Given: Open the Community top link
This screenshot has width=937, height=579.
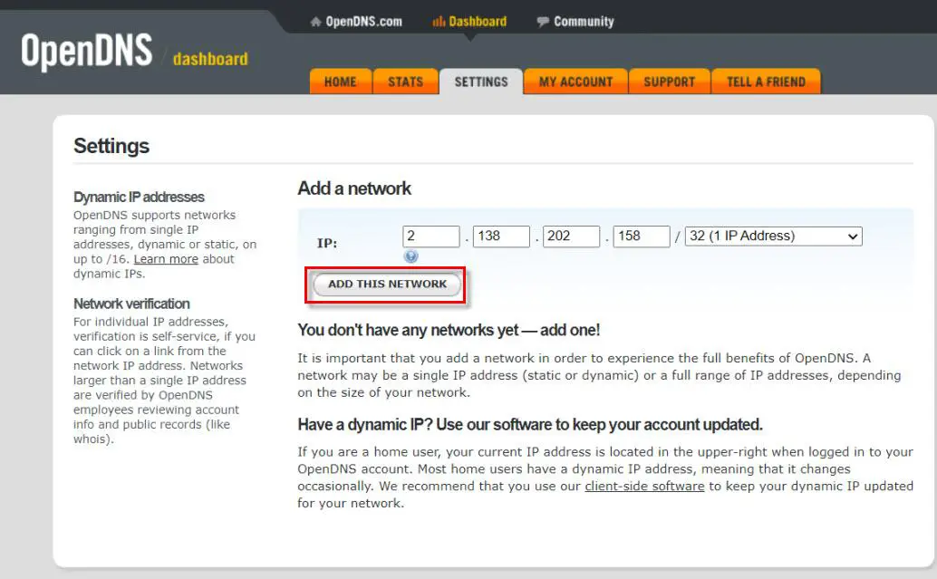Looking at the screenshot, I should tap(584, 22).
